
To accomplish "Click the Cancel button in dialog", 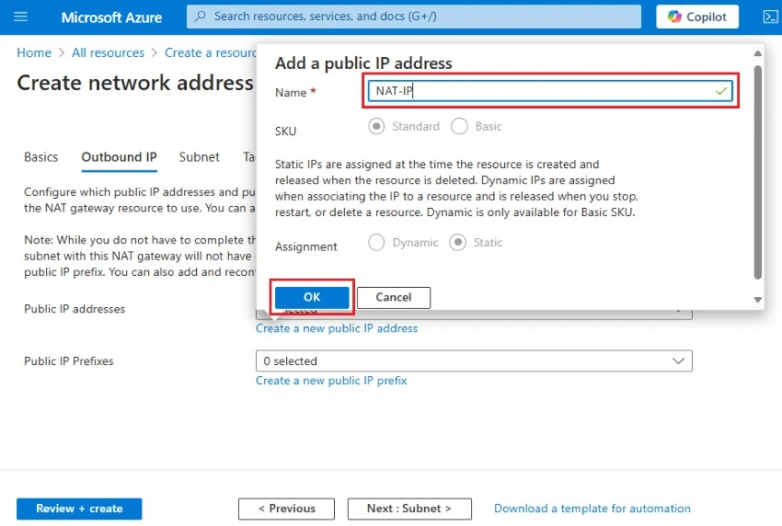I will [x=394, y=297].
